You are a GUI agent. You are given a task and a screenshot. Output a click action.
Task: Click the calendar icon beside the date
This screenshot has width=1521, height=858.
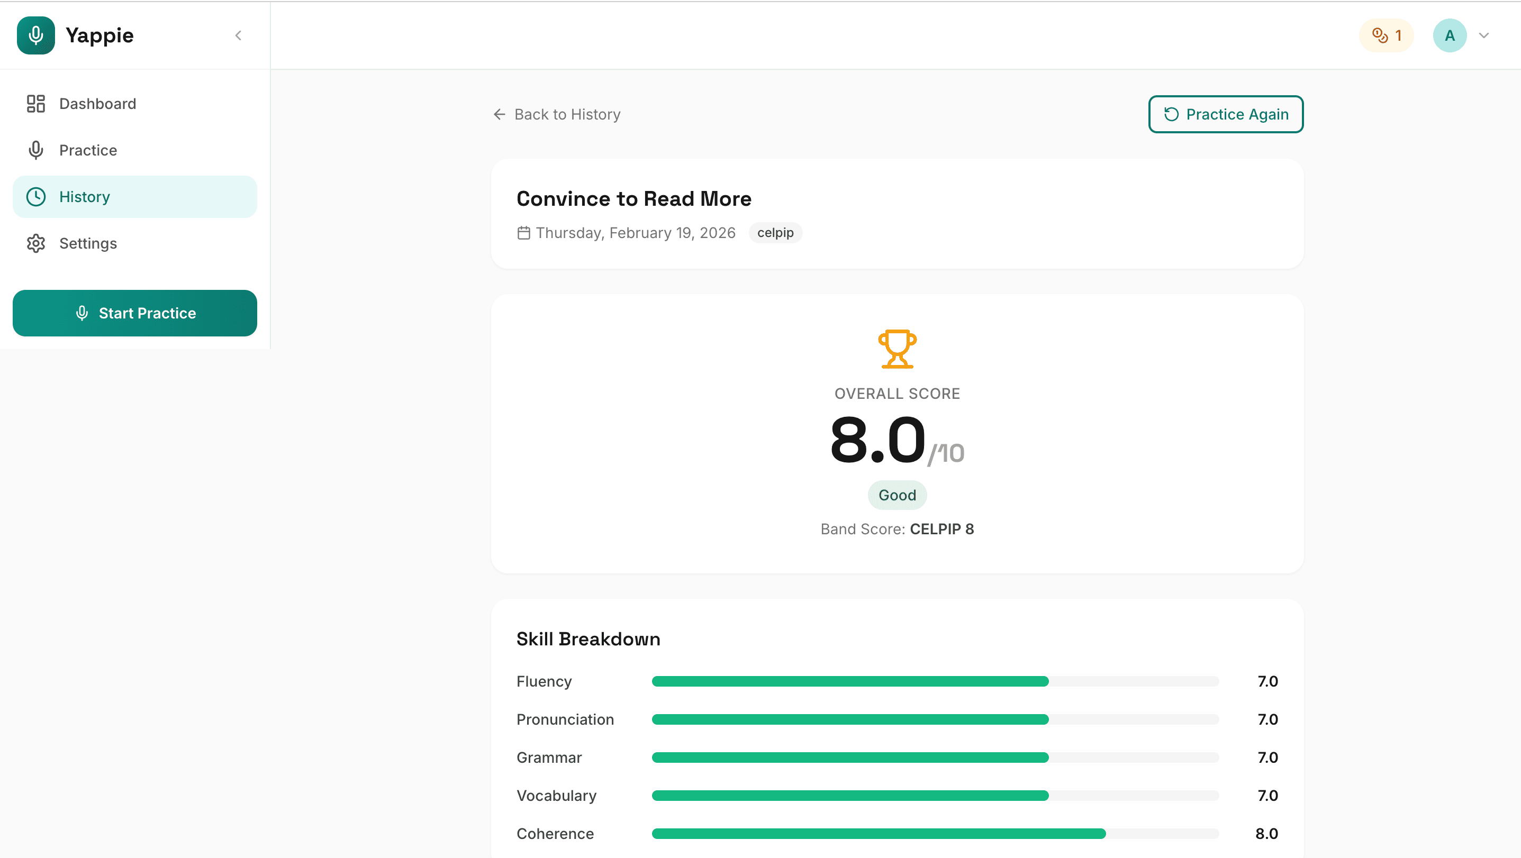tap(524, 233)
